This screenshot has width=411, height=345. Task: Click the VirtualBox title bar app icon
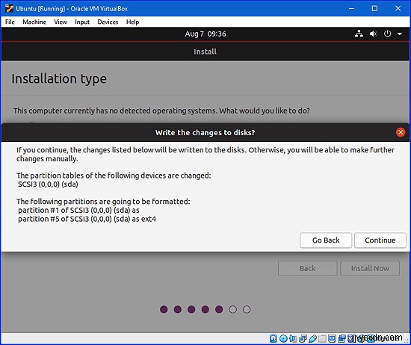click(x=9, y=8)
